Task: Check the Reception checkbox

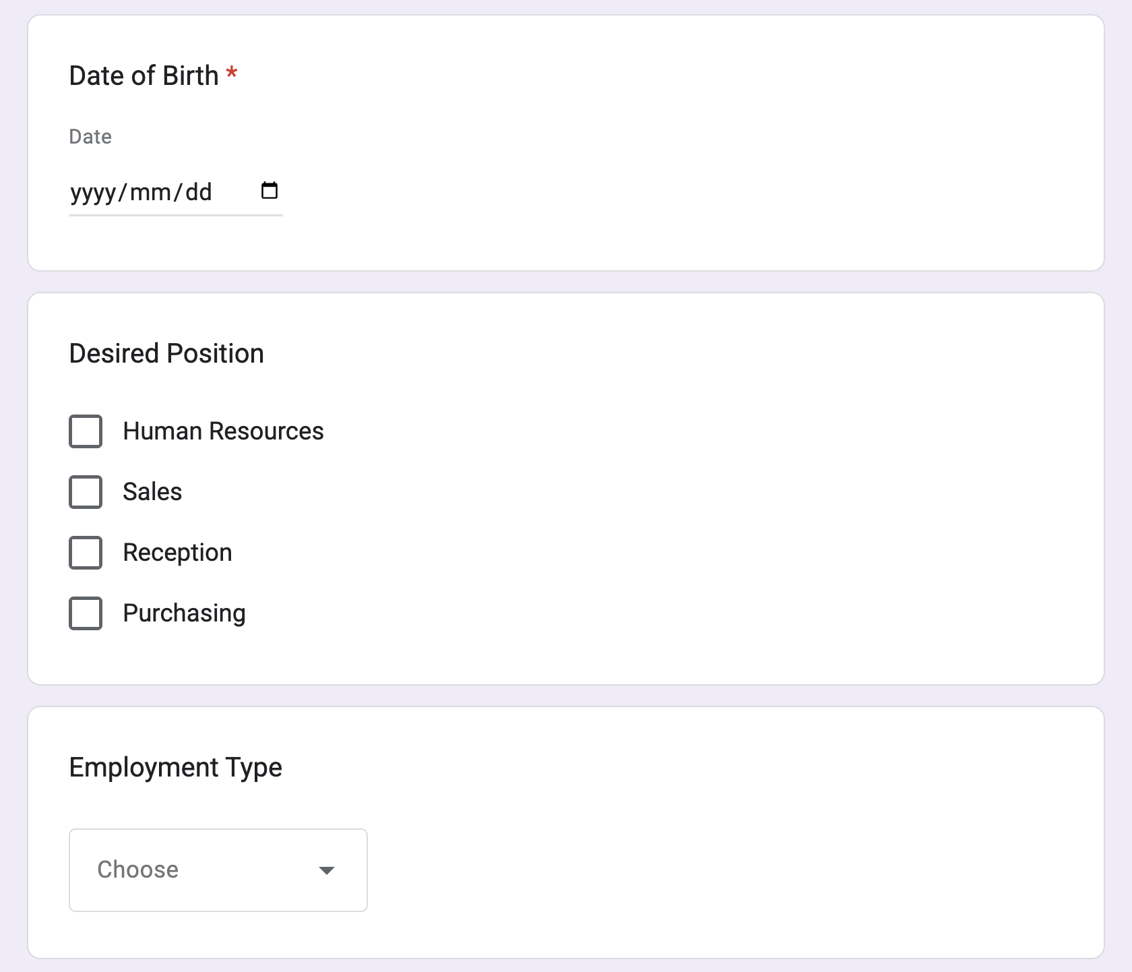Action: tap(86, 553)
